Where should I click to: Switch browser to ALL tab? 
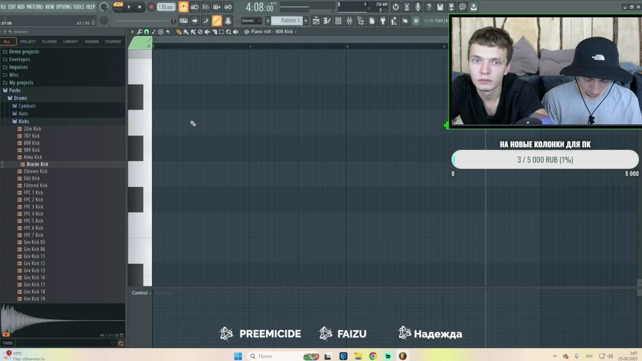coord(7,42)
